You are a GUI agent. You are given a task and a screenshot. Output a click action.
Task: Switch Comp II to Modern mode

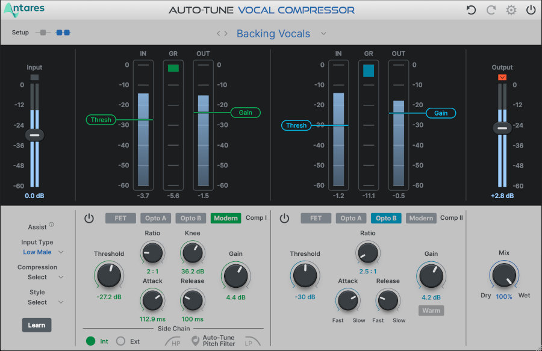coord(421,218)
